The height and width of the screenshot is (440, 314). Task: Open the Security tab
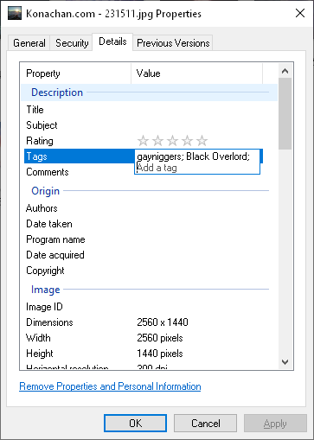tap(72, 43)
